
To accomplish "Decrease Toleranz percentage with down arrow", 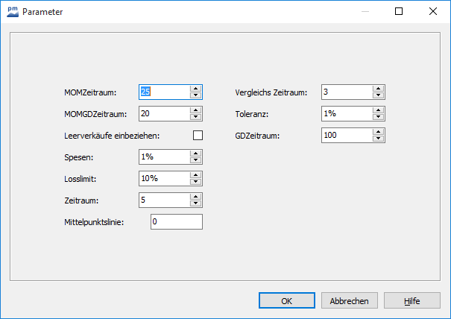I will point(378,117).
